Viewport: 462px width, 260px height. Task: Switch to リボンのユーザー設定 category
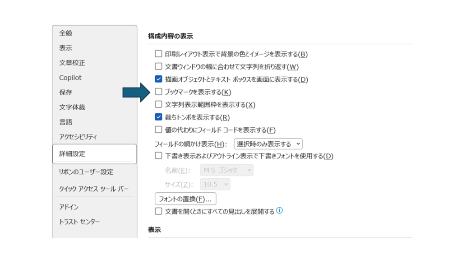click(86, 172)
